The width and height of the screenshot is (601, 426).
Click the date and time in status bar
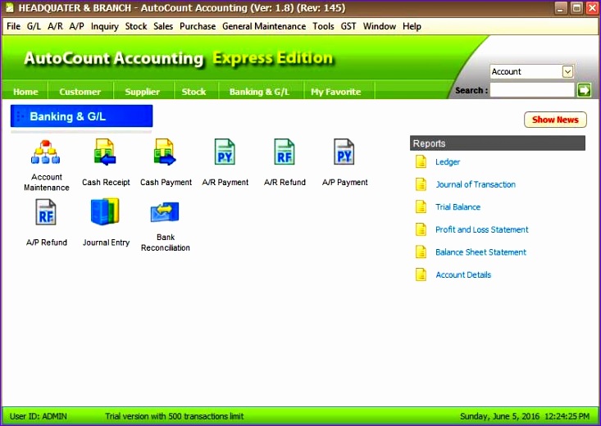[525, 416]
